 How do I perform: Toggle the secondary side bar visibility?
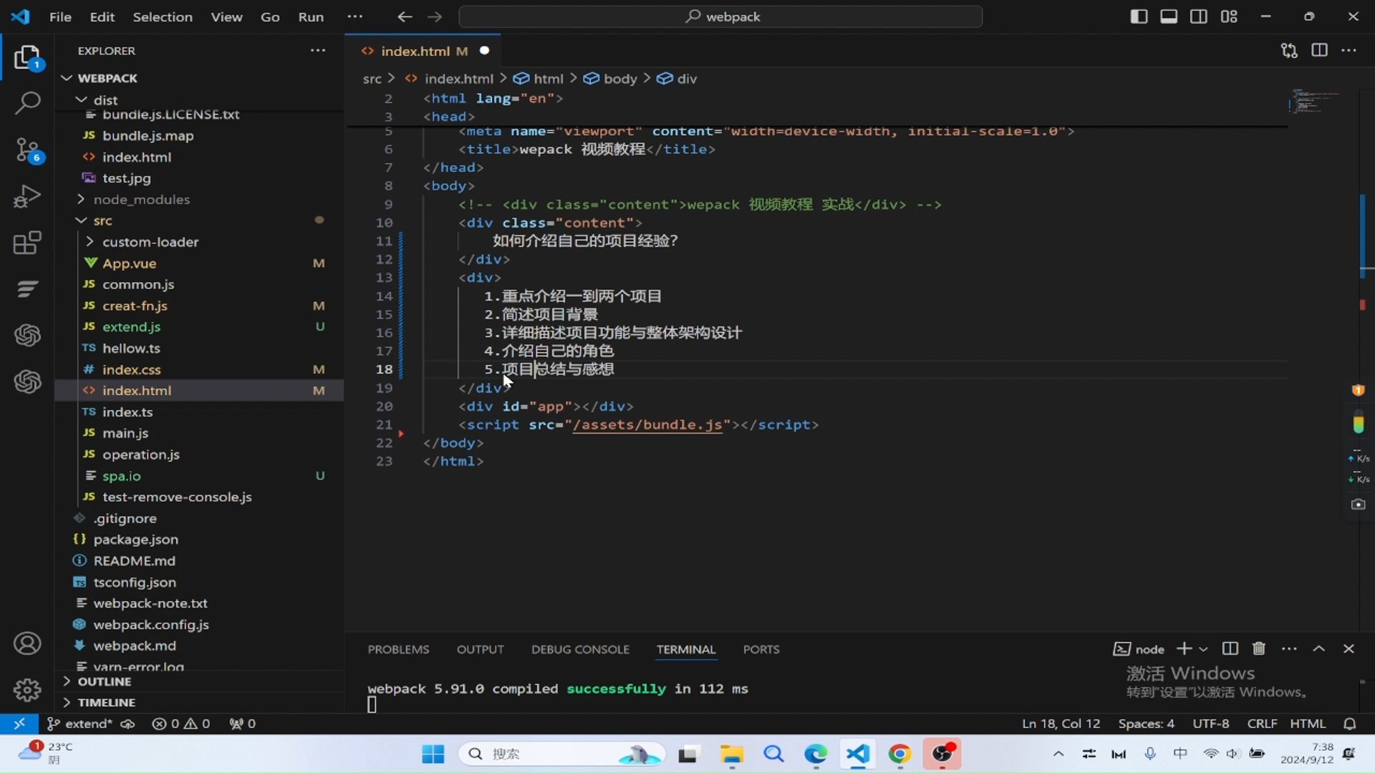pyautogui.click(x=1199, y=16)
